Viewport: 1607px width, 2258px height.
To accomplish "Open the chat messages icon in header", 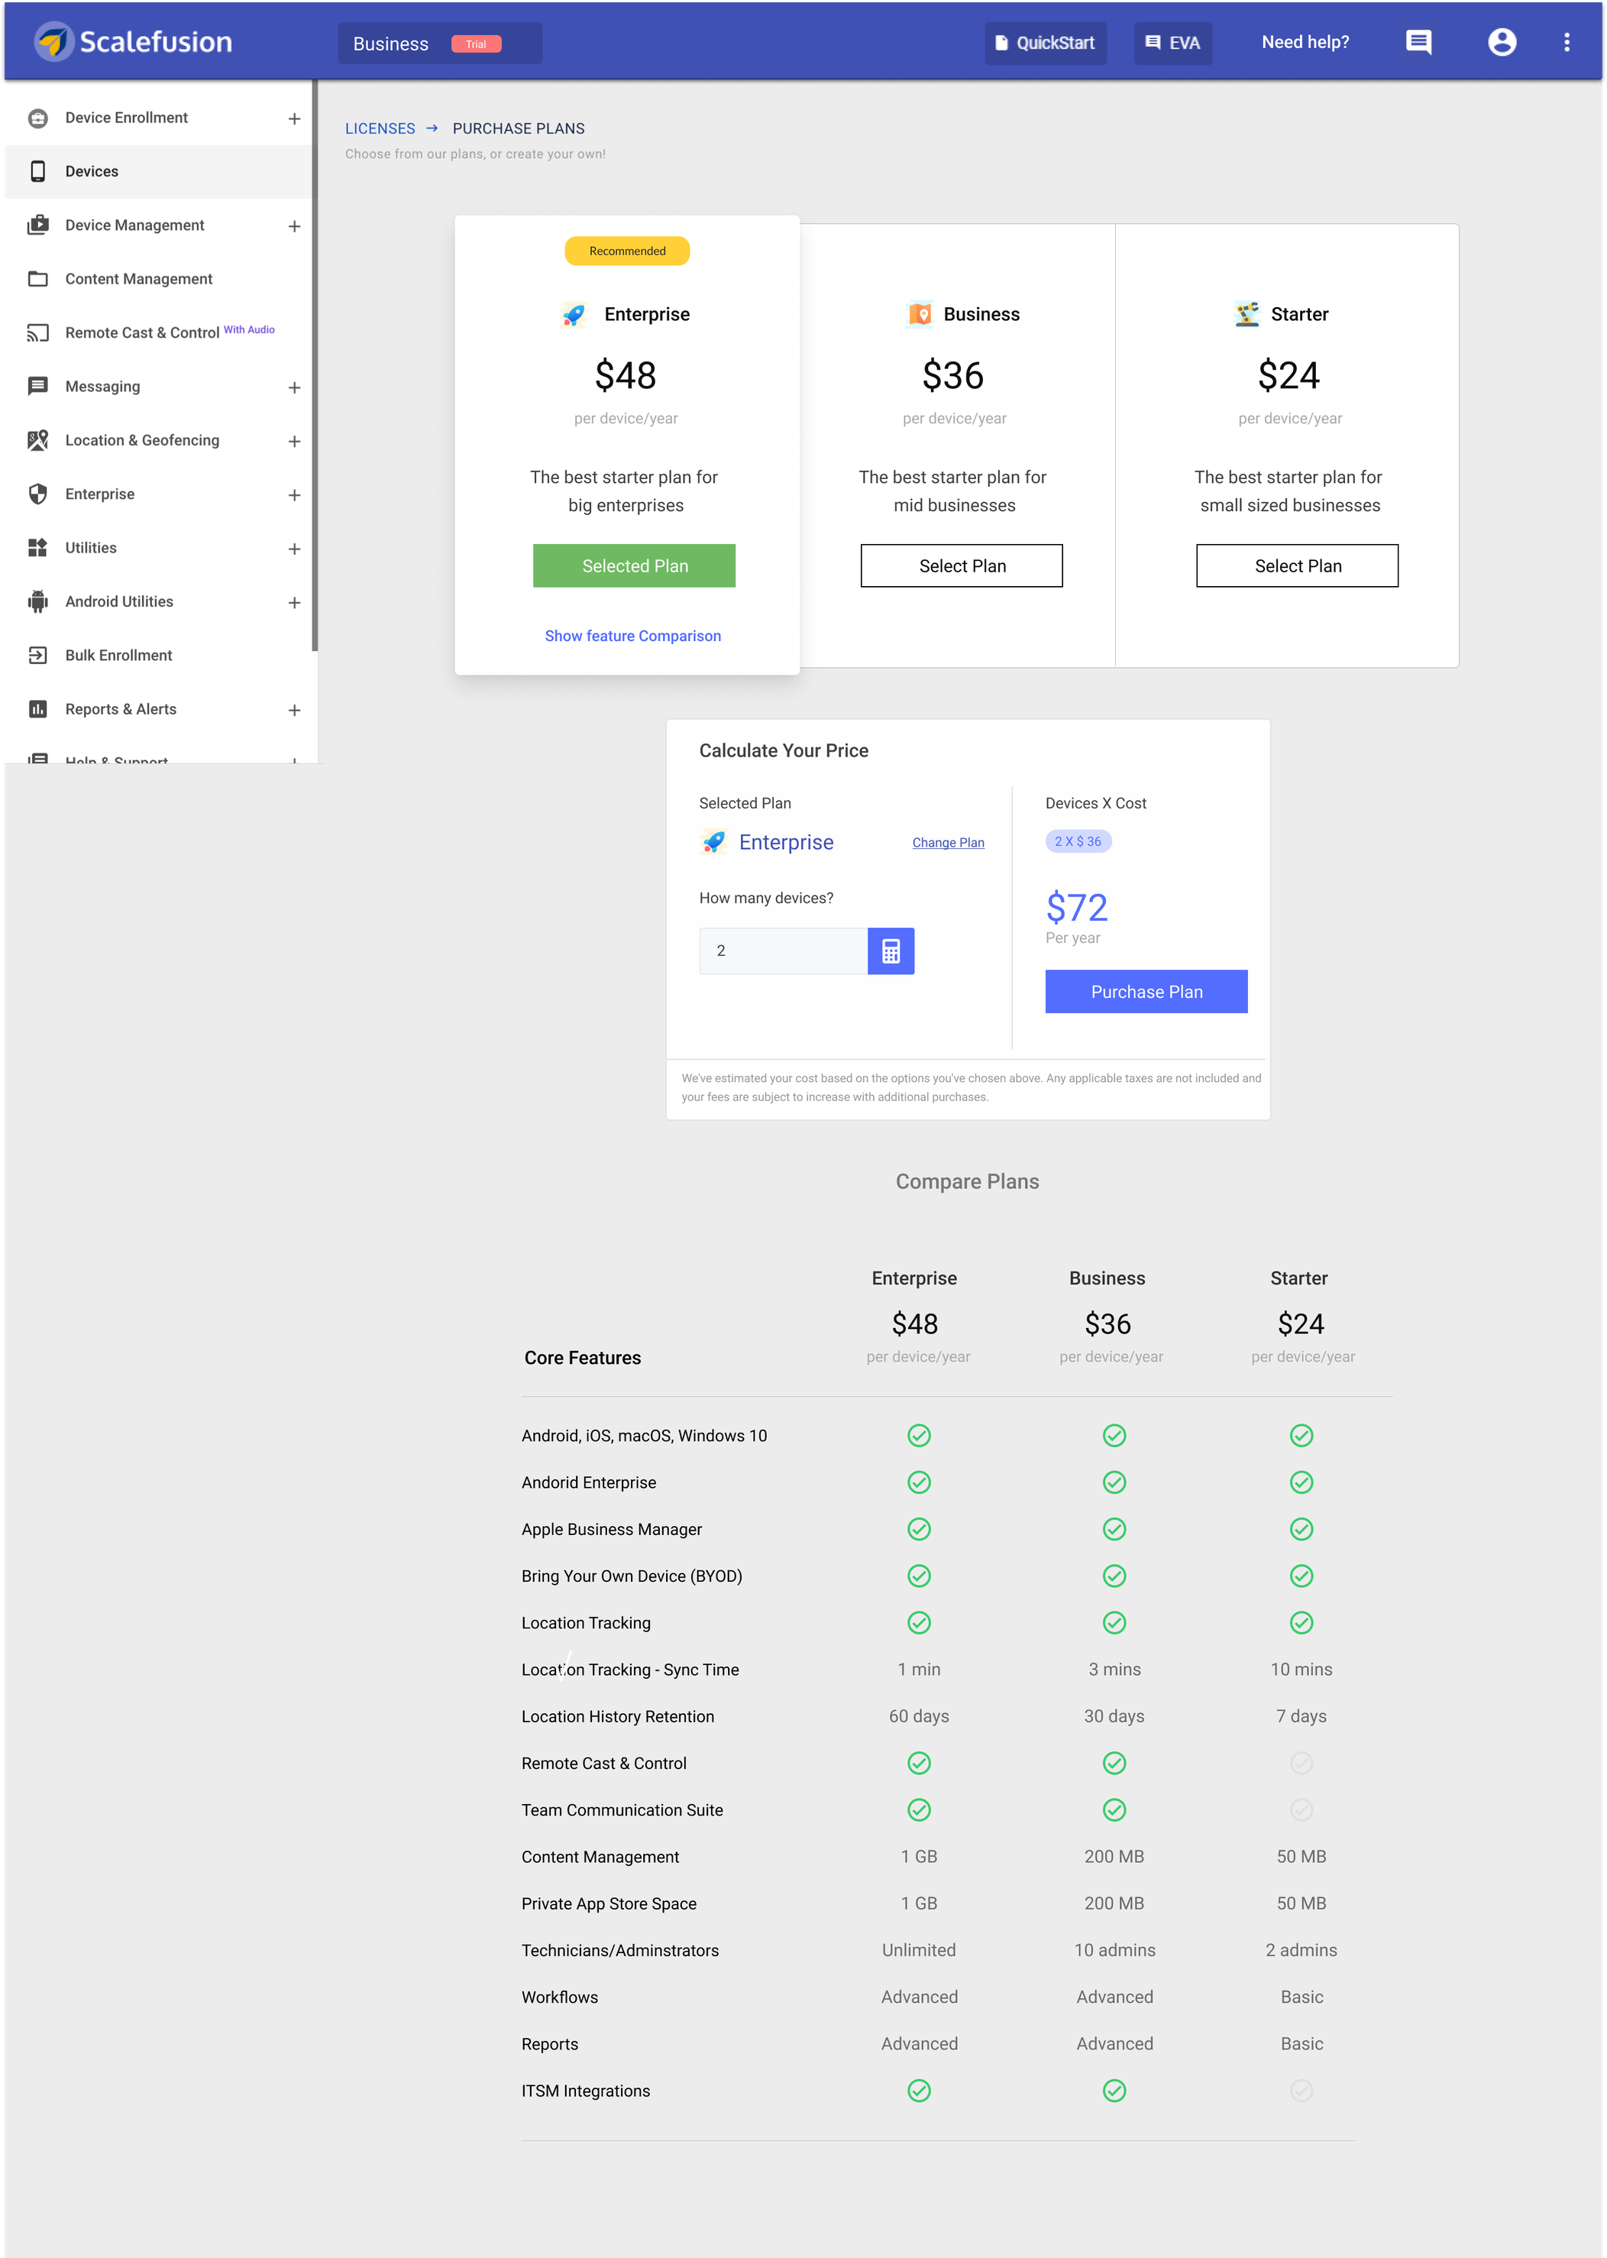I will [x=1419, y=41].
